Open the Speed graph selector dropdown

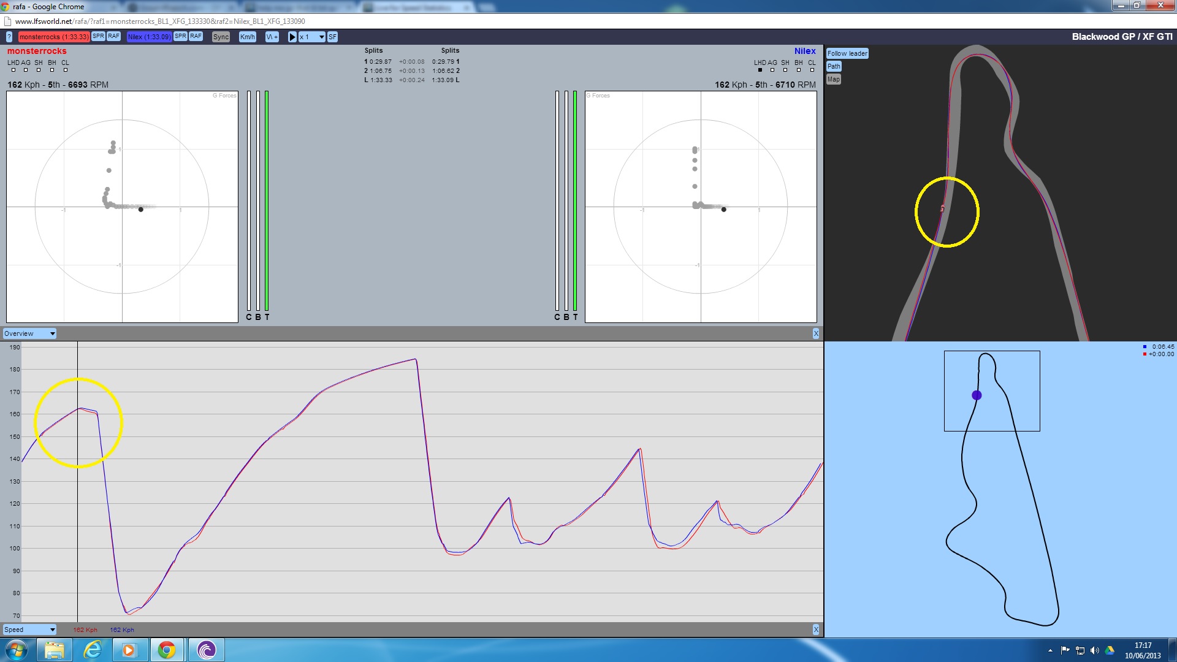(x=29, y=630)
